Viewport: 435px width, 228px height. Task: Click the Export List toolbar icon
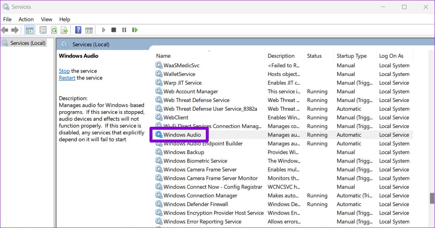click(64, 30)
